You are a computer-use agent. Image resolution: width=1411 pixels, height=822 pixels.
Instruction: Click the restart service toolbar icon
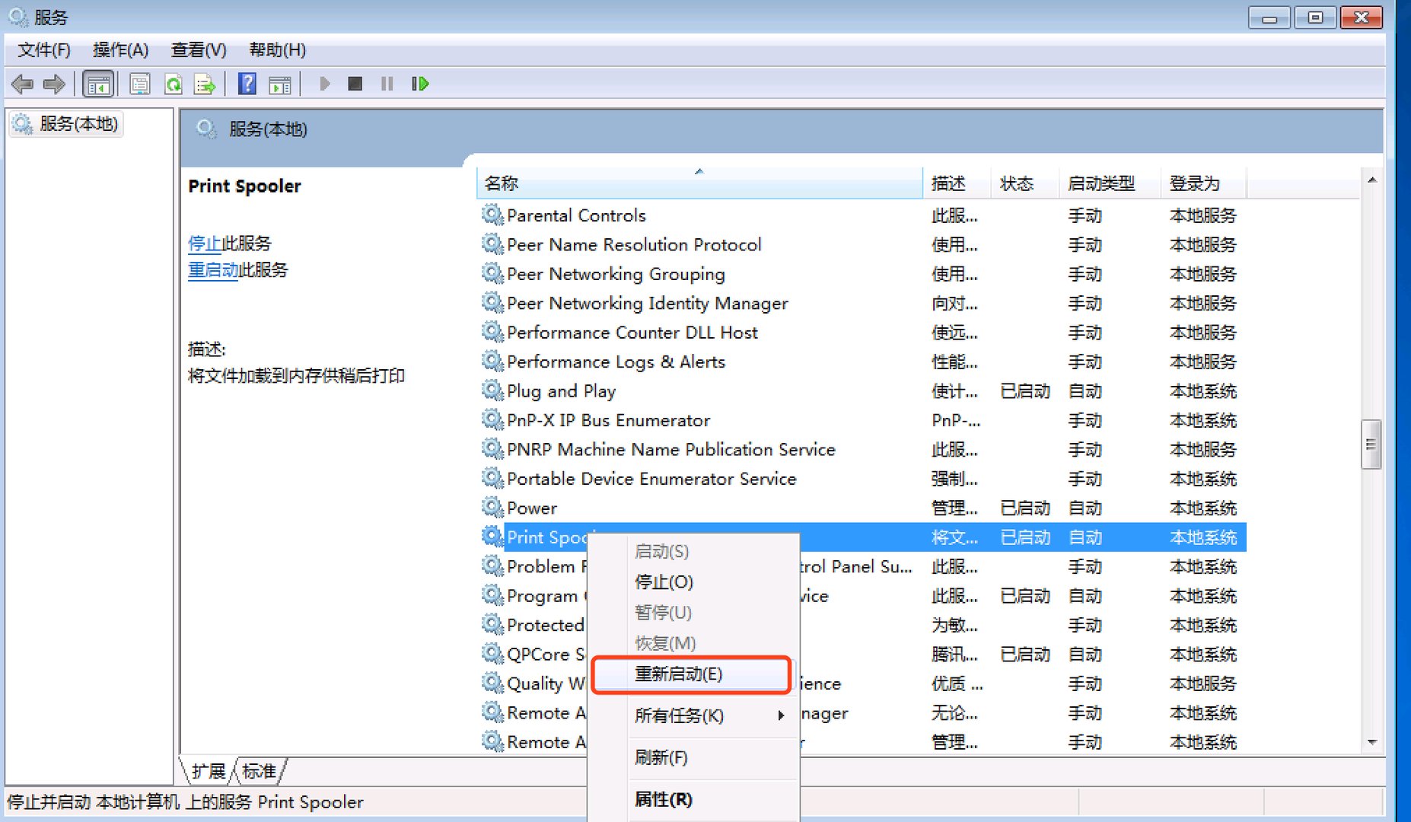419,84
